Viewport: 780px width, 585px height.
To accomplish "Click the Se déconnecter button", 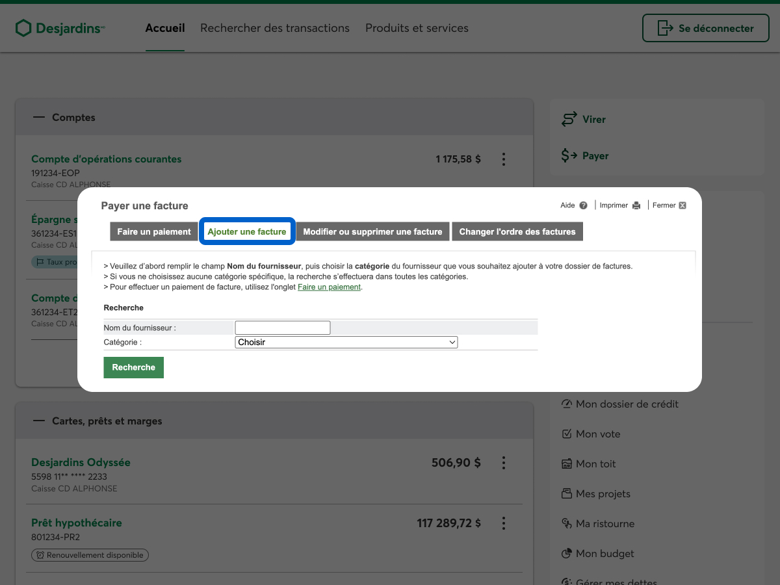I will click(705, 28).
